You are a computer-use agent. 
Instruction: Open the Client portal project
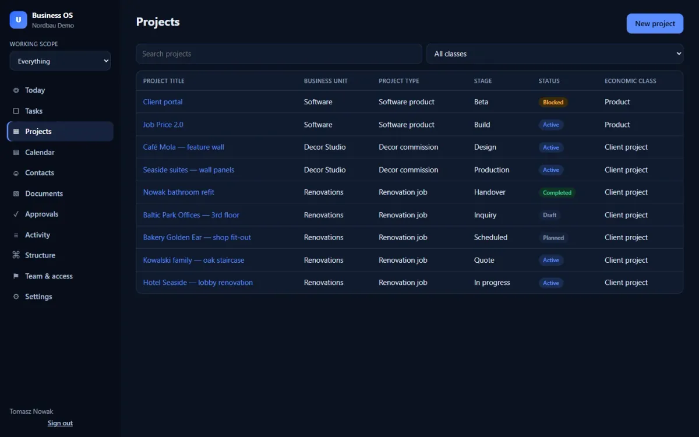pyautogui.click(x=163, y=102)
